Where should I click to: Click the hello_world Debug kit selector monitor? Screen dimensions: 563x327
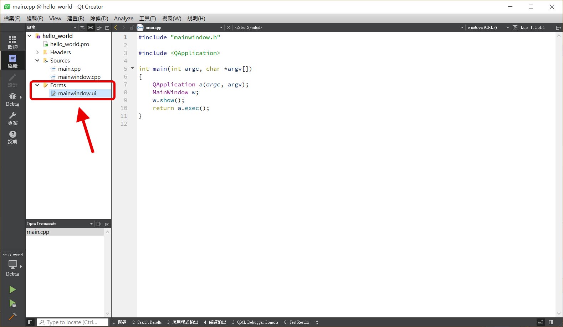12,265
